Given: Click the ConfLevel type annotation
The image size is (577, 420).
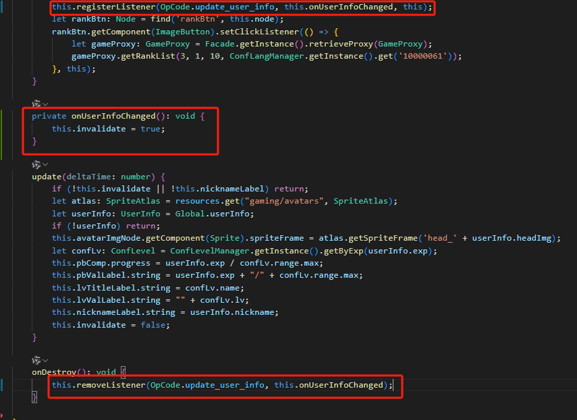Looking at the screenshot, I should tap(133, 251).
